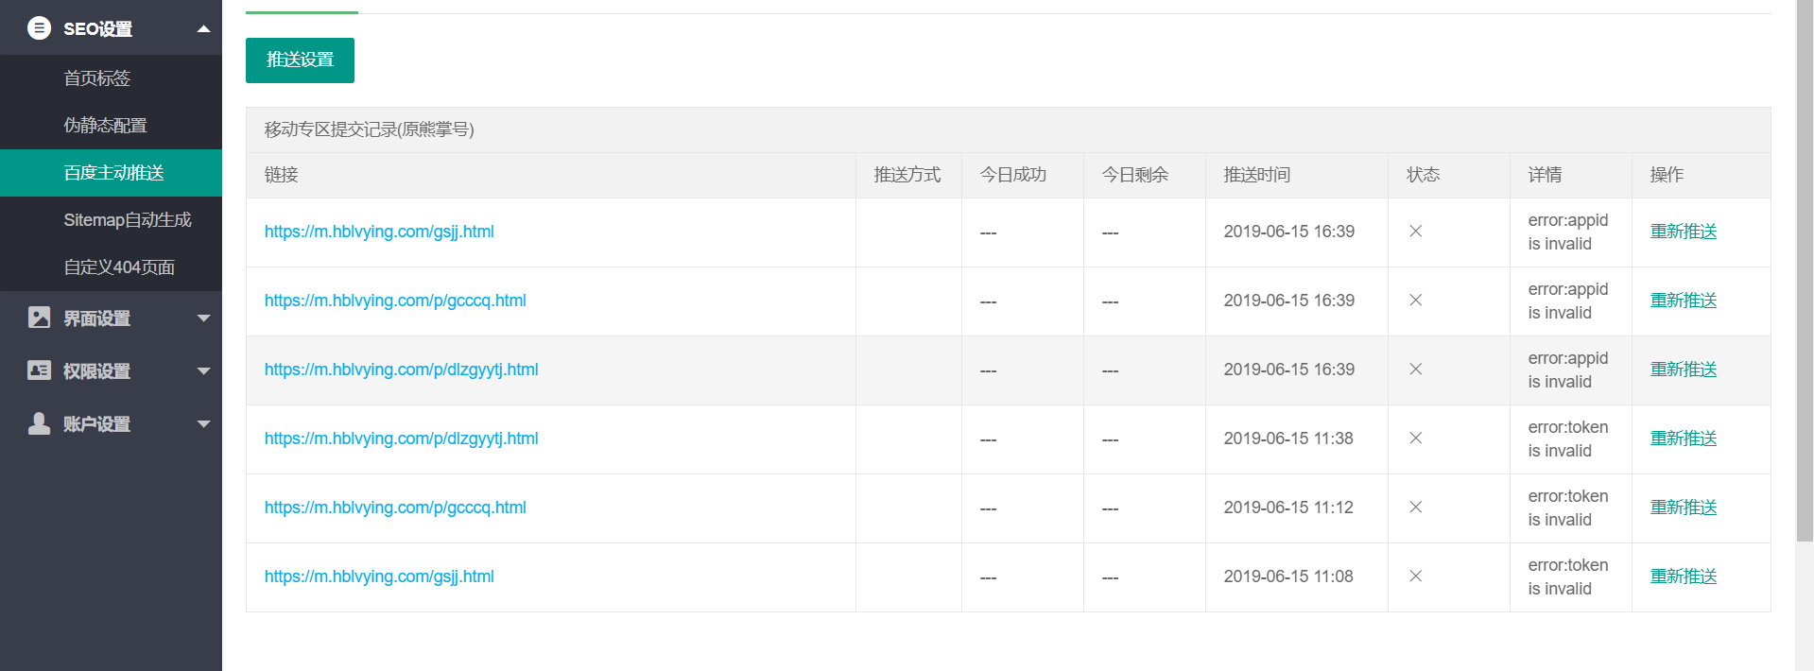Click X status icon for 11:12 record
This screenshot has height=671, width=1814.
pos(1415,508)
